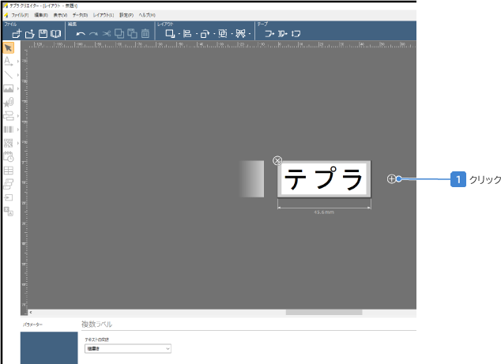Choose the image insert tool

pos(8,88)
